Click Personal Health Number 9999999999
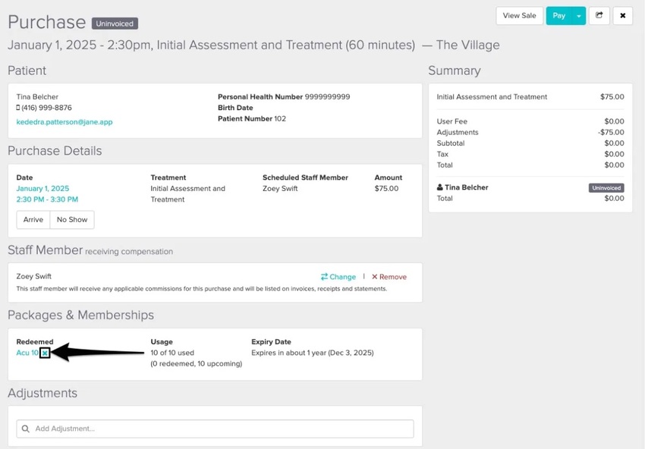The image size is (645, 449). click(x=284, y=96)
